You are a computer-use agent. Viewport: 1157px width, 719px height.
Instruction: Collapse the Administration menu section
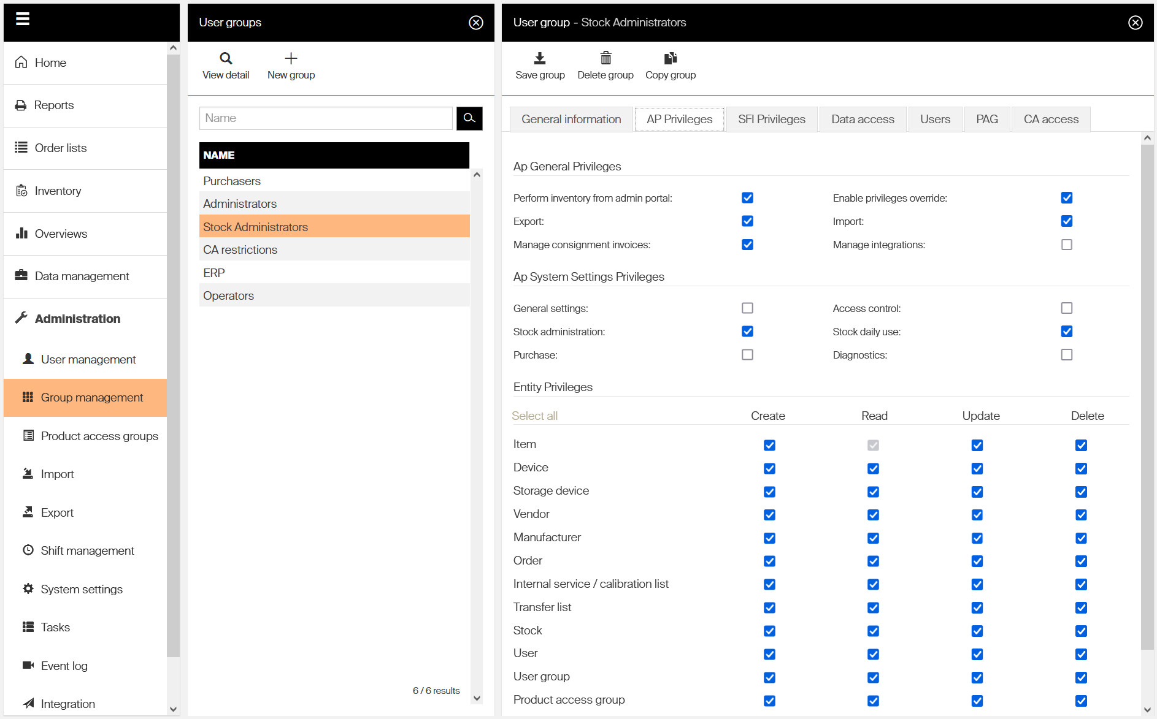coord(77,319)
